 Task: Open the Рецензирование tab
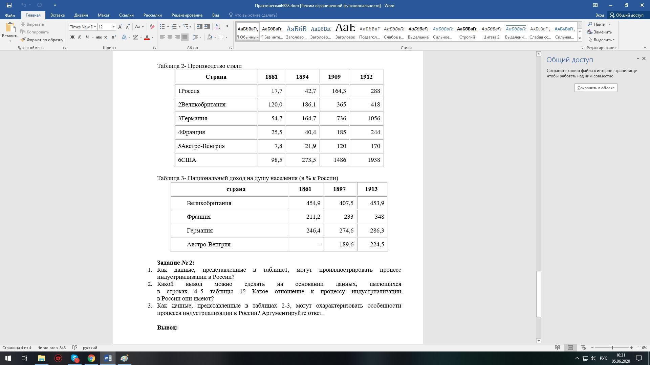coord(187,15)
